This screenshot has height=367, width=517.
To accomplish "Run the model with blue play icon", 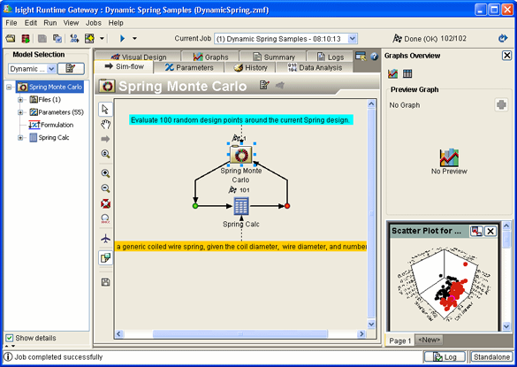I will point(122,39).
